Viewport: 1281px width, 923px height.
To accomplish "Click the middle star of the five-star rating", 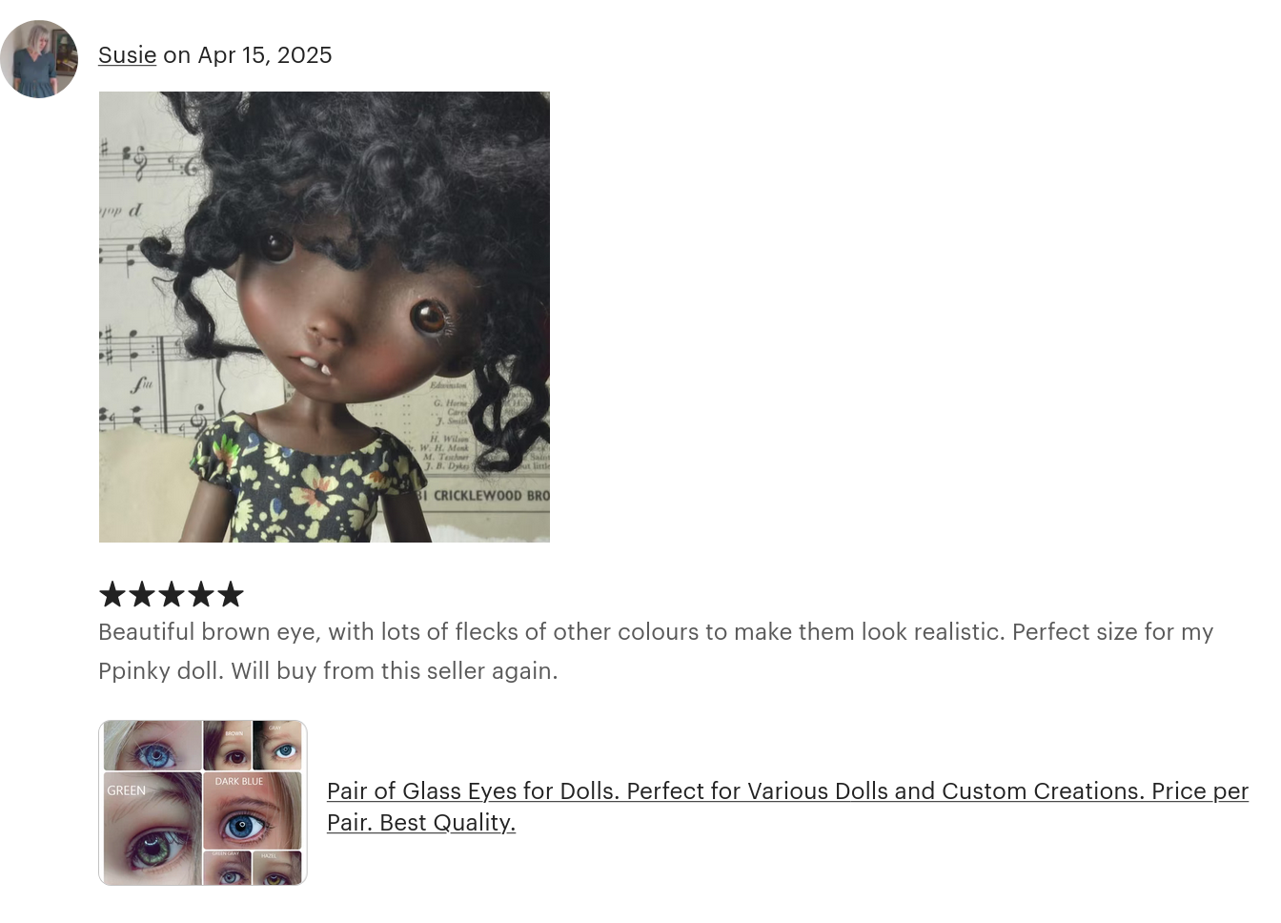I will pos(172,593).
